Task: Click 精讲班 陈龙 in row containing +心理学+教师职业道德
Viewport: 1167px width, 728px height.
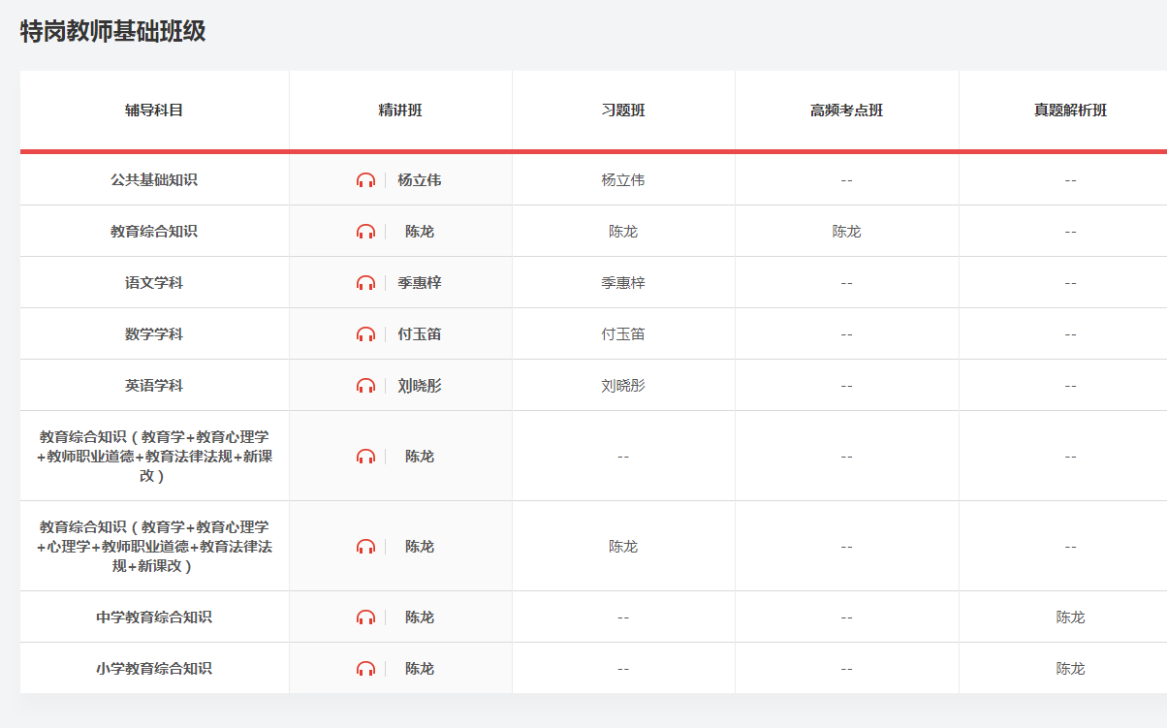Action: [x=420, y=547]
